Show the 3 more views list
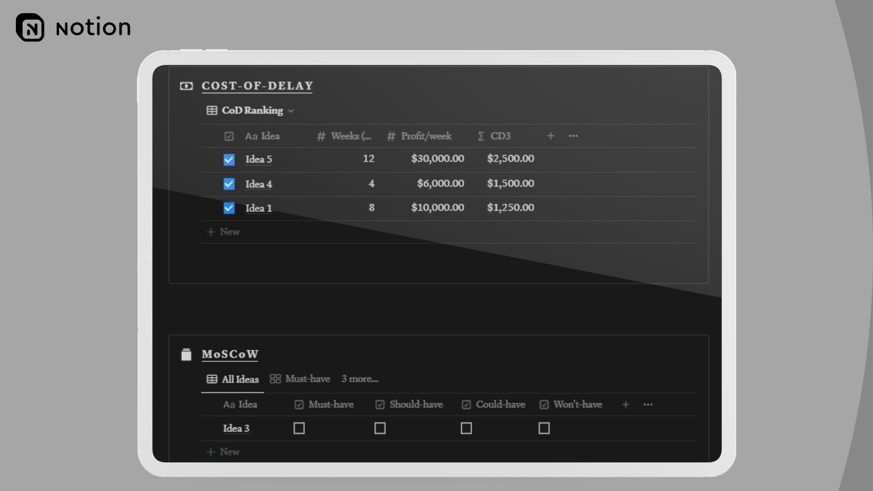Screen dimensions: 873x491 [360, 379]
